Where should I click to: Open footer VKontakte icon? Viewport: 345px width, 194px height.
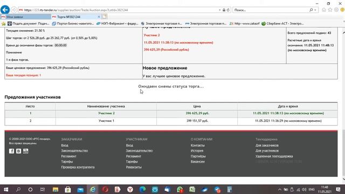pos(19,151)
